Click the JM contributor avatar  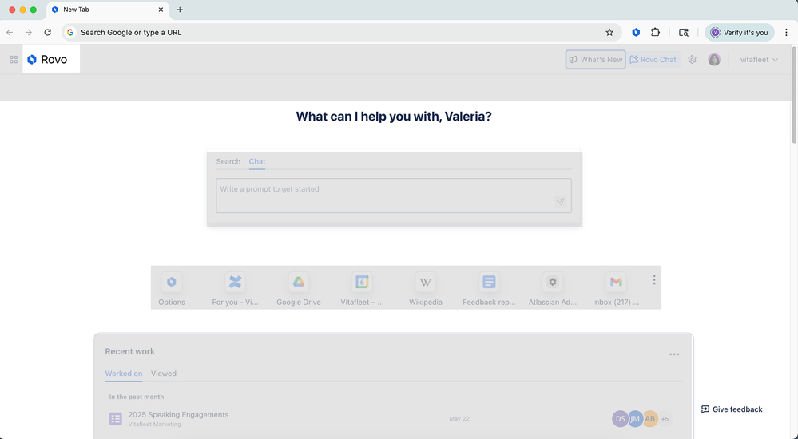point(634,419)
